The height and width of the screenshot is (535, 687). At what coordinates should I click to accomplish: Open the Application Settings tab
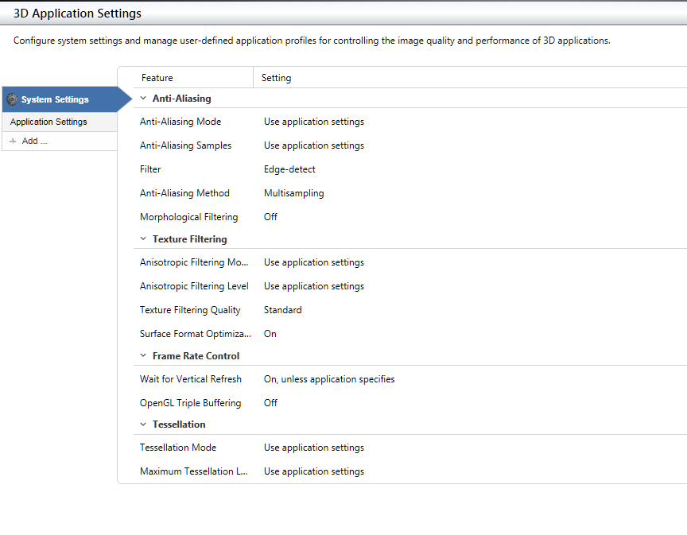point(49,122)
